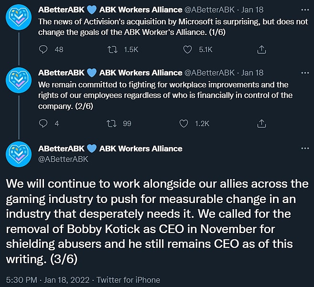Screen dimensions: 314x287
Task: Open the Jan 18 timestamp on second tweet
Action: coord(252,73)
